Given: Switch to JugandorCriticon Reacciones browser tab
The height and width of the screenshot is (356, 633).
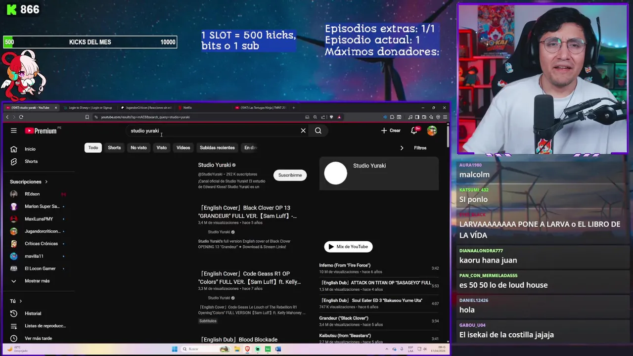Looking at the screenshot, I should coord(147,107).
